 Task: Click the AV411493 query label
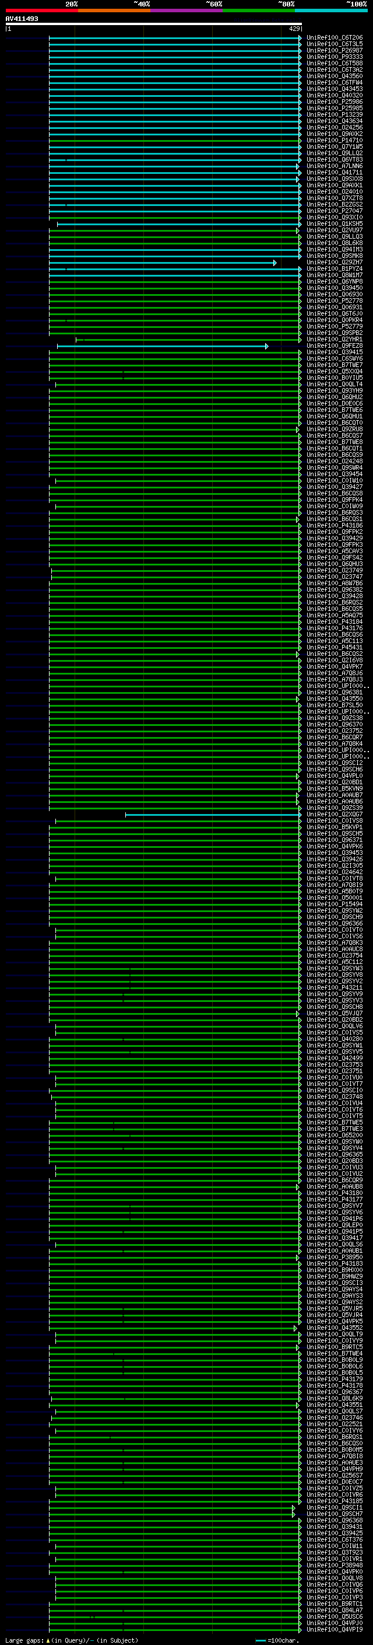[x=22, y=19]
